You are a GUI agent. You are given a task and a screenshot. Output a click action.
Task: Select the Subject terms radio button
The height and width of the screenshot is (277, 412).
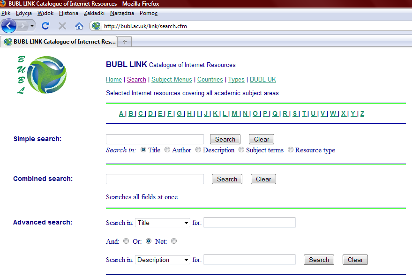(241, 150)
